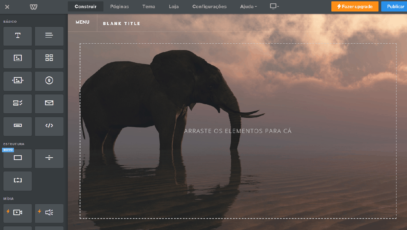Select the Slideshow element icon
Viewport: 407px width, 230px height.
[18, 81]
